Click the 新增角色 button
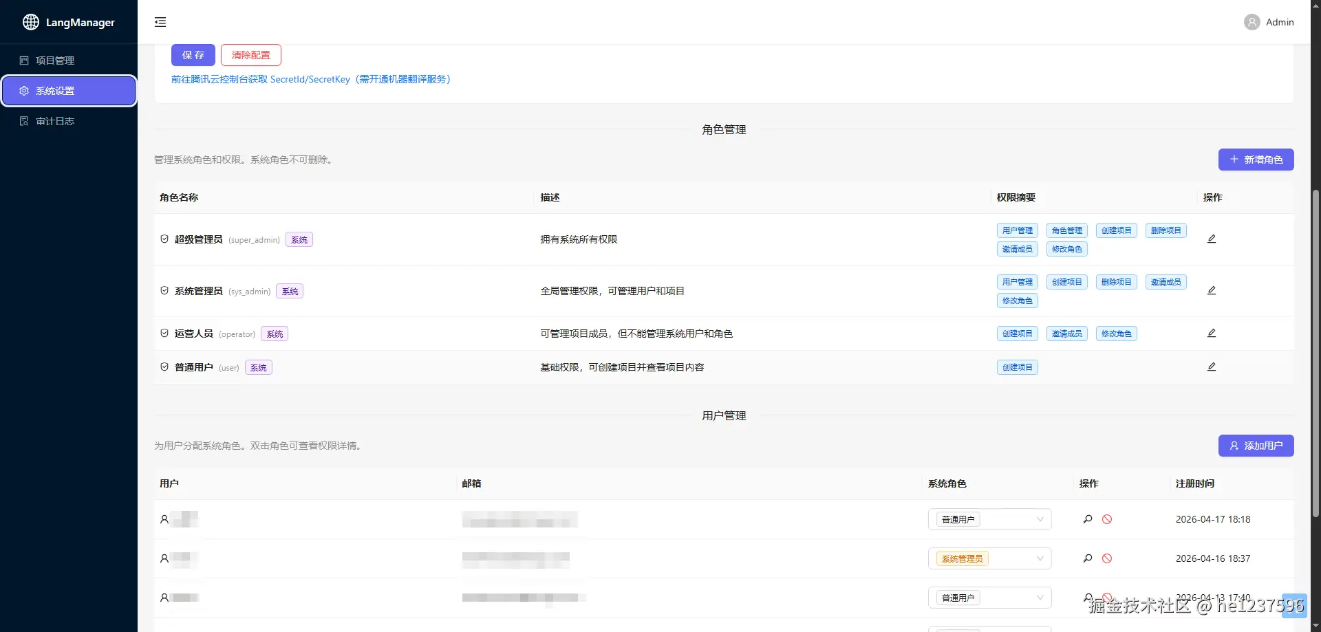The width and height of the screenshot is (1321, 632). coord(1256,160)
